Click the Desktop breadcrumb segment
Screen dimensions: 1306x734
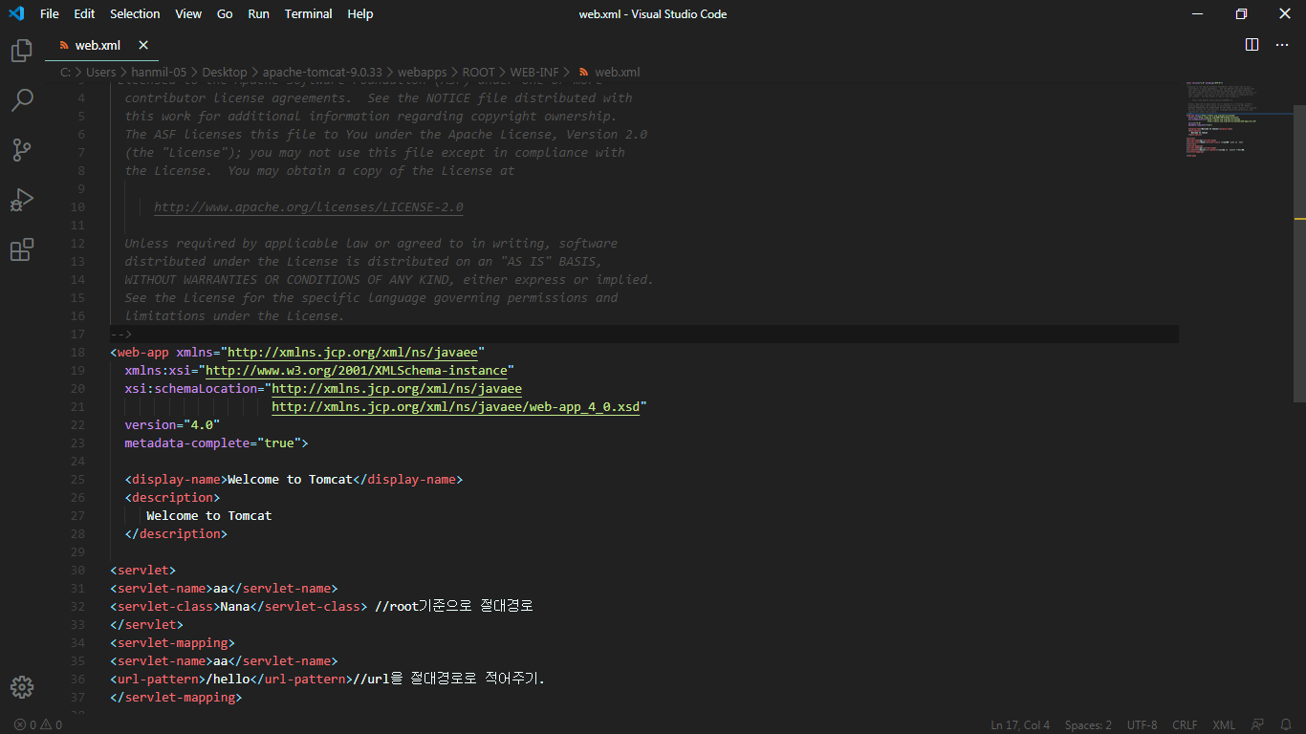tap(224, 72)
